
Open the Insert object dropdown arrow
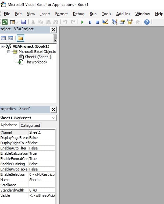click(x=18, y=22)
